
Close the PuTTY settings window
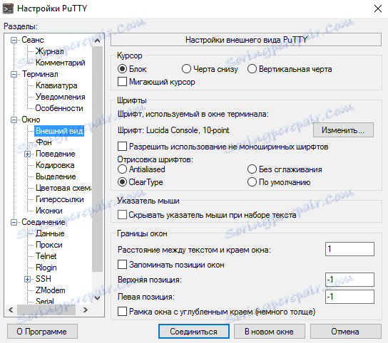click(x=377, y=9)
